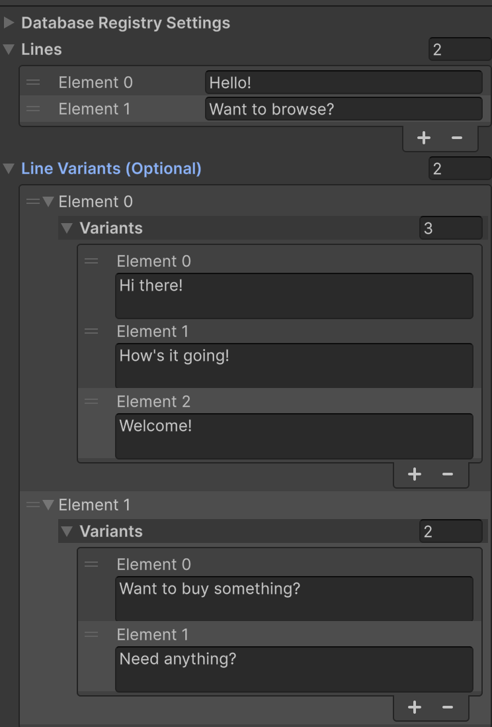Click the Lines array size field showing 2
This screenshot has width=492, height=727.
(460, 49)
